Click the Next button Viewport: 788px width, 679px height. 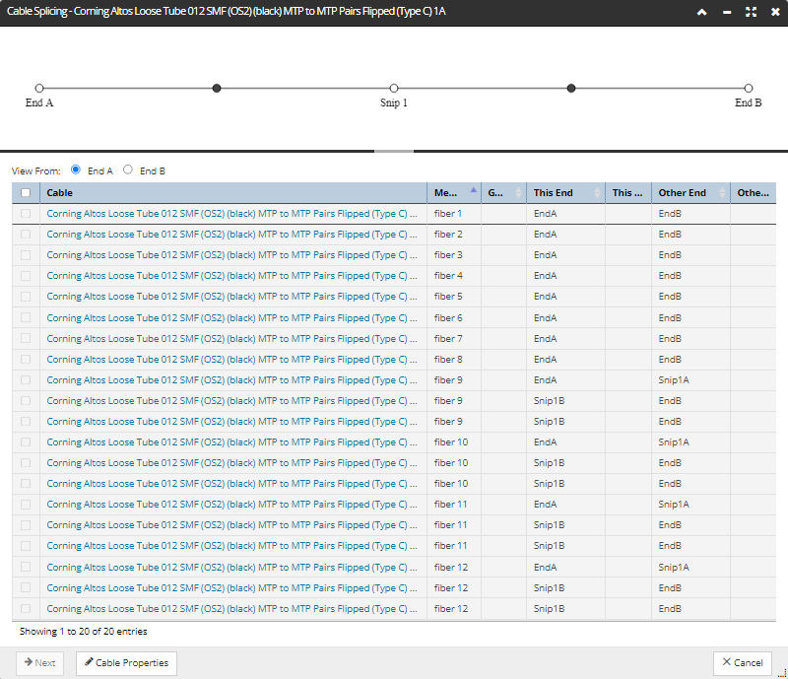(39, 663)
